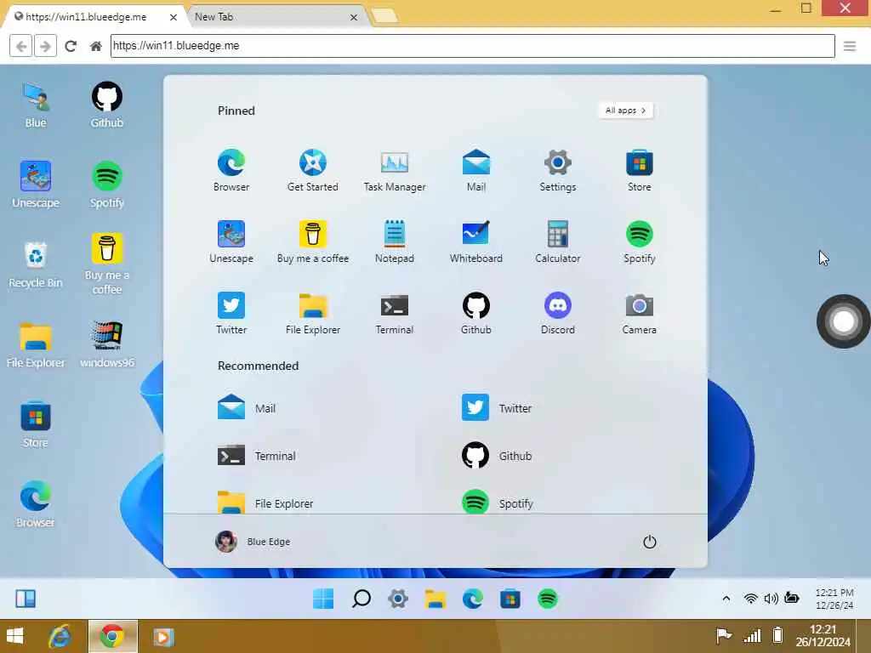Viewport: 871px width, 653px height.
Task: Launch Unescape from Pinned apps
Action: coord(231,241)
